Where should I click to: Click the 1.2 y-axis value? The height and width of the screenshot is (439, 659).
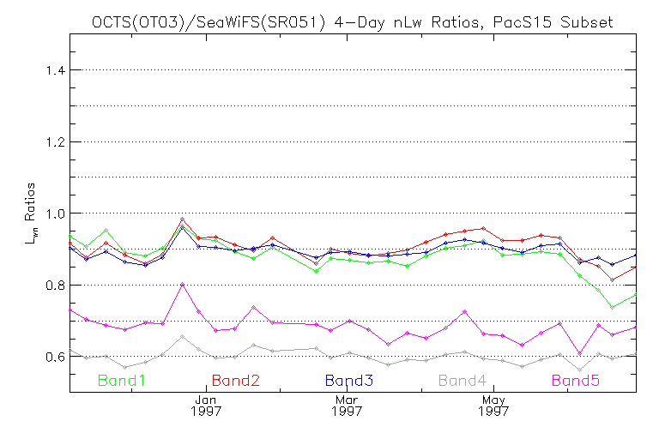coord(56,142)
